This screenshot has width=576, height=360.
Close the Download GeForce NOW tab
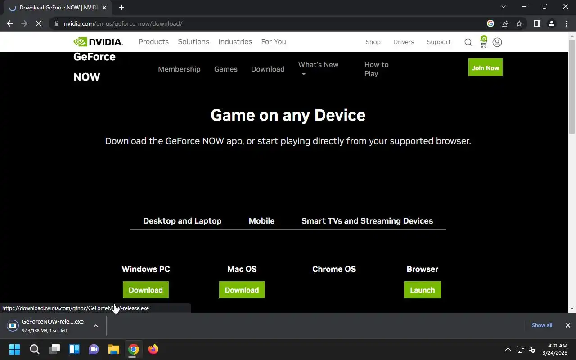click(x=104, y=8)
